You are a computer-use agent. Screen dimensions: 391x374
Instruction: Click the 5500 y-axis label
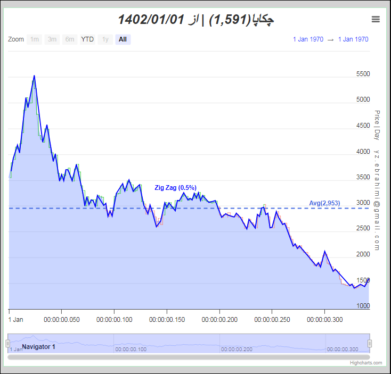tap(363, 74)
